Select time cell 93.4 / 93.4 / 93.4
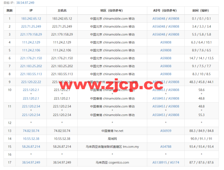Viewport: 224px width, 170px height. coord(202,147)
